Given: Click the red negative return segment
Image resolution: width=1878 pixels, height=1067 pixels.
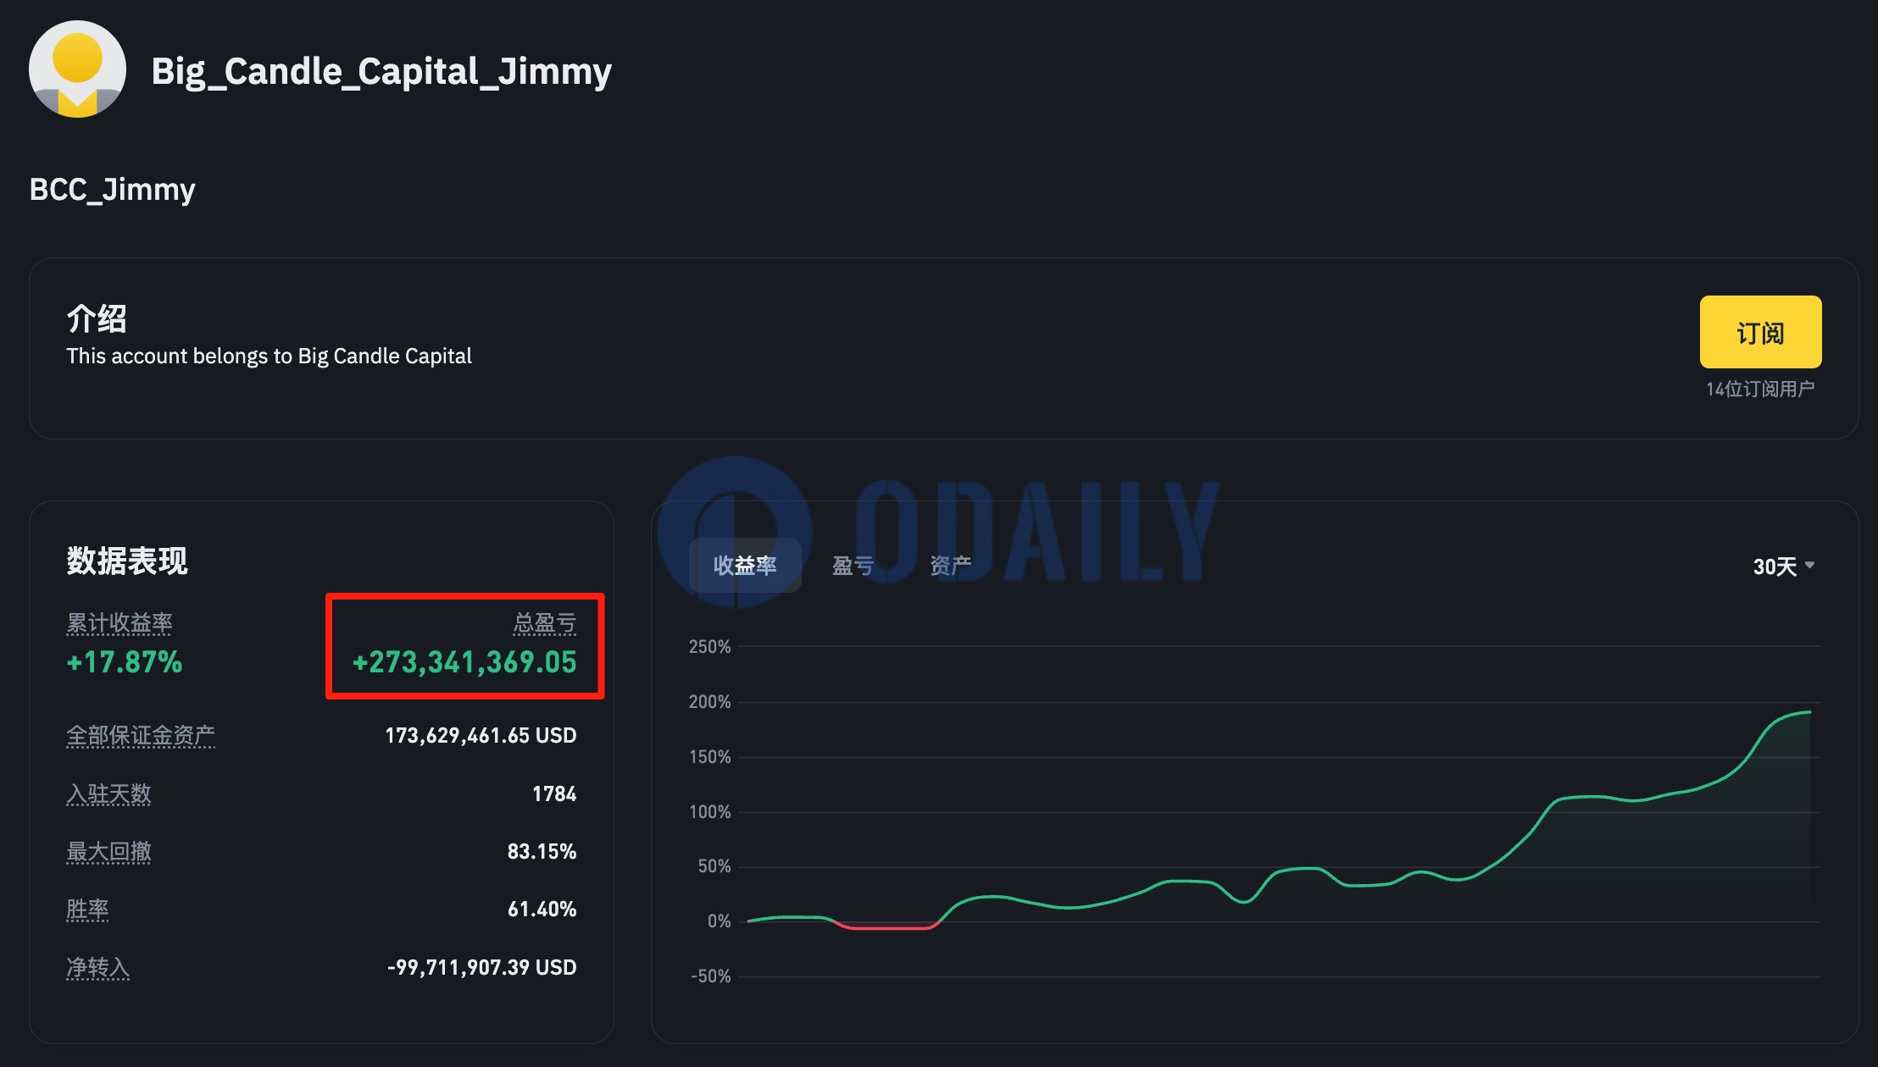Looking at the screenshot, I should 886,927.
